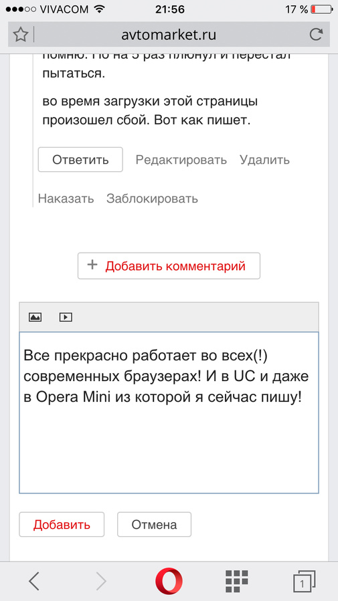Click the Отмена button

(154, 524)
